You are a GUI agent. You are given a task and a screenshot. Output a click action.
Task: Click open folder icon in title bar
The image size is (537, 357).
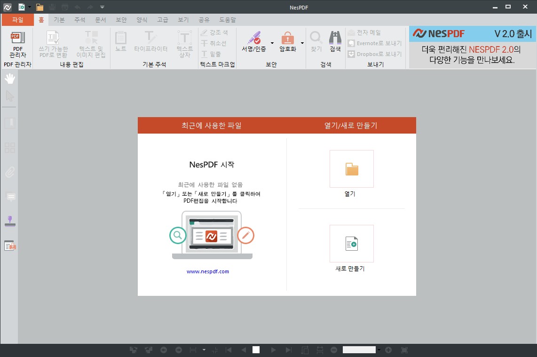click(39, 7)
